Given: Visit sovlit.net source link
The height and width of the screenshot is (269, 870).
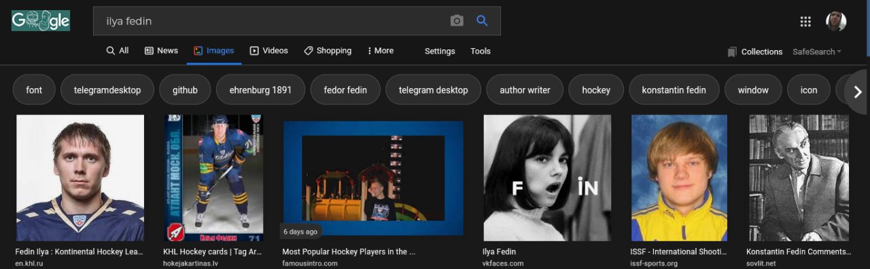Looking at the screenshot, I should (761, 263).
